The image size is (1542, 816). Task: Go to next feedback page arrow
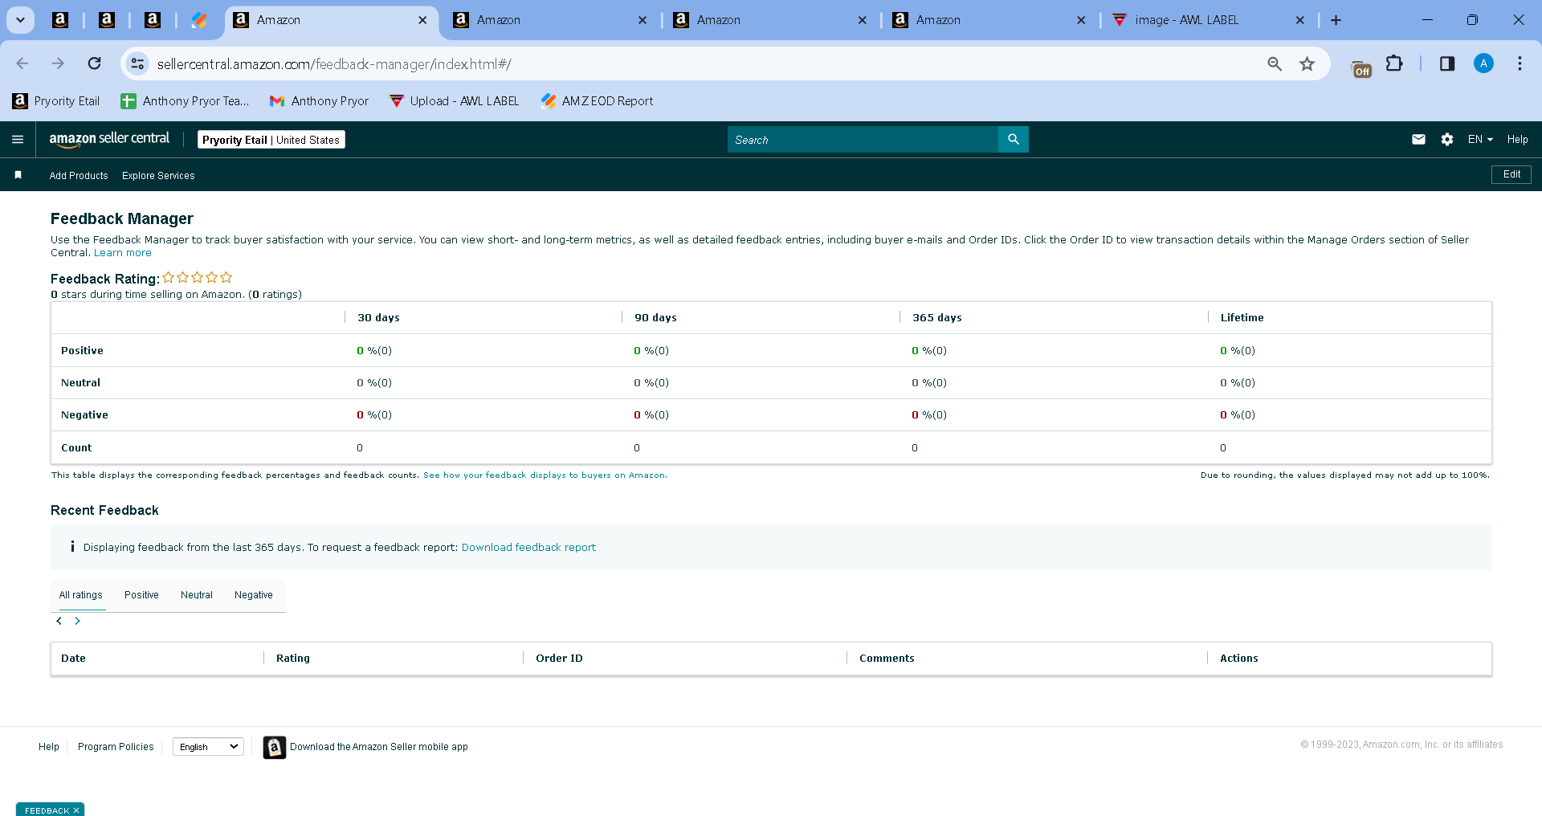[x=77, y=621]
